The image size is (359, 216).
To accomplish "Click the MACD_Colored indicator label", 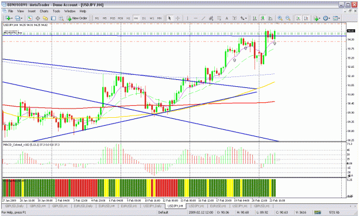I will (32, 145).
